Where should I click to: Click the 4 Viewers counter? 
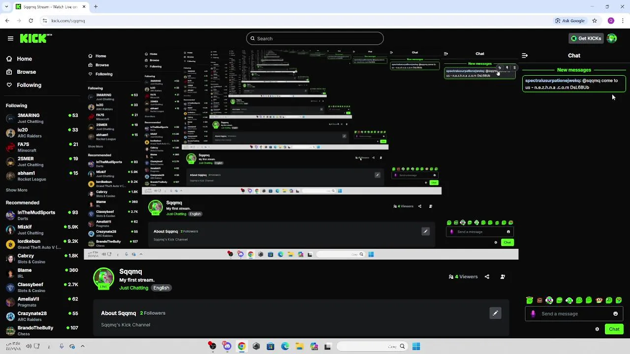[463, 277]
